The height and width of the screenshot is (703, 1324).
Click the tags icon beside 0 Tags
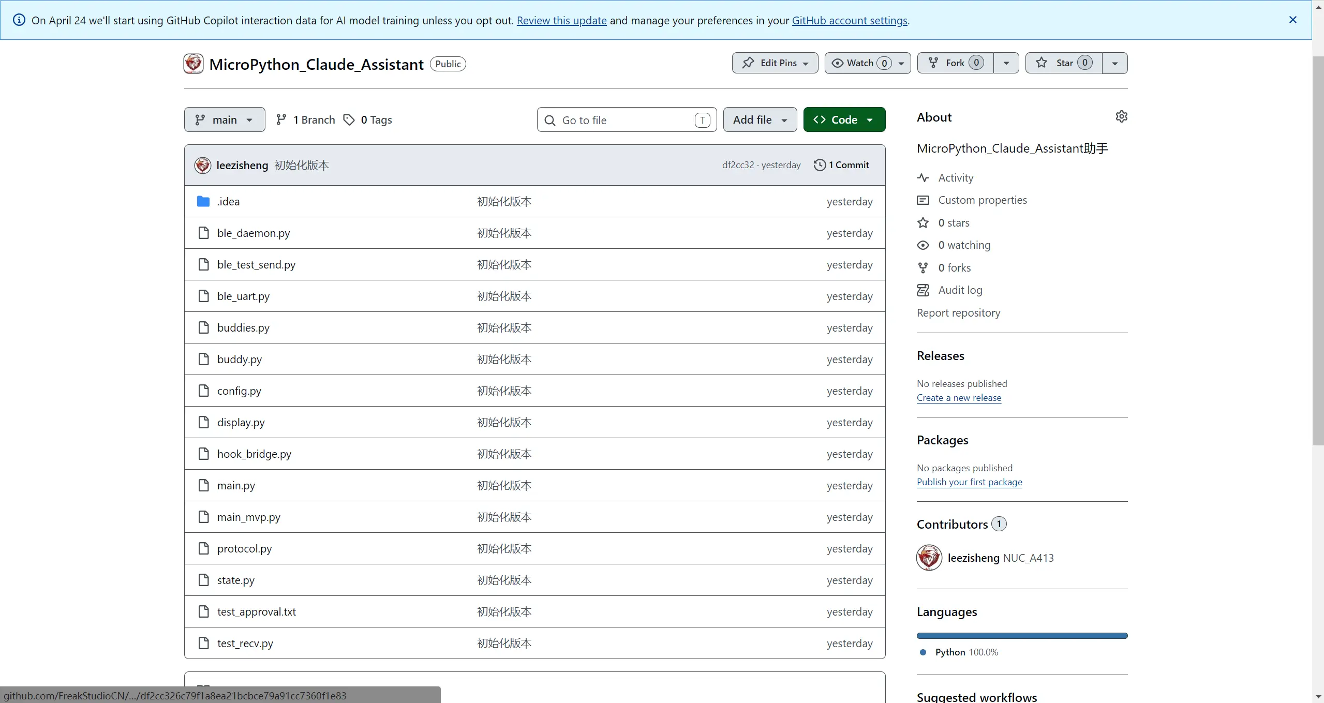point(349,120)
